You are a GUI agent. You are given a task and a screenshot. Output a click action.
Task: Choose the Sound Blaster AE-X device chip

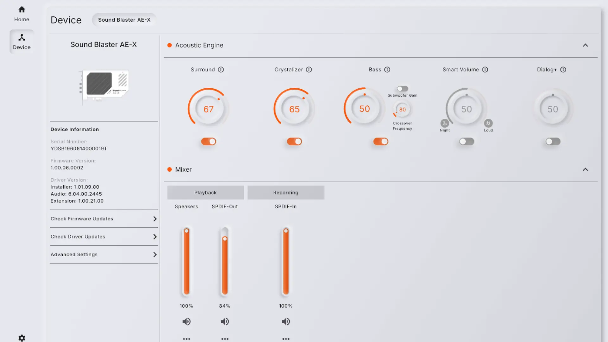click(x=124, y=20)
